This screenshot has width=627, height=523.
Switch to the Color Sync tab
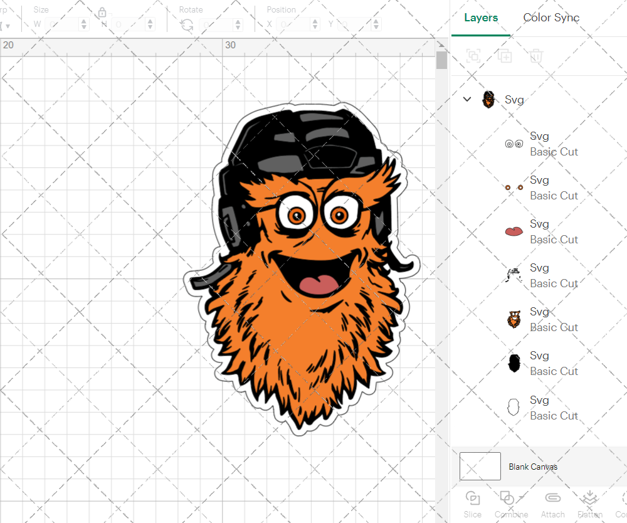[551, 18]
